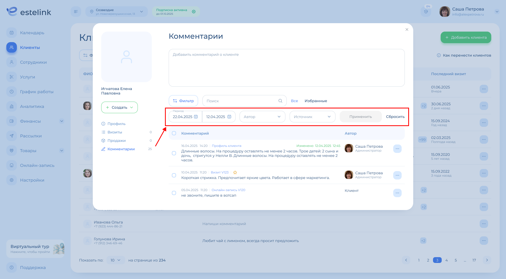Screen dimensions: 506x279
Task: Switch to the Избранные comments tab
Action: click(316, 101)
